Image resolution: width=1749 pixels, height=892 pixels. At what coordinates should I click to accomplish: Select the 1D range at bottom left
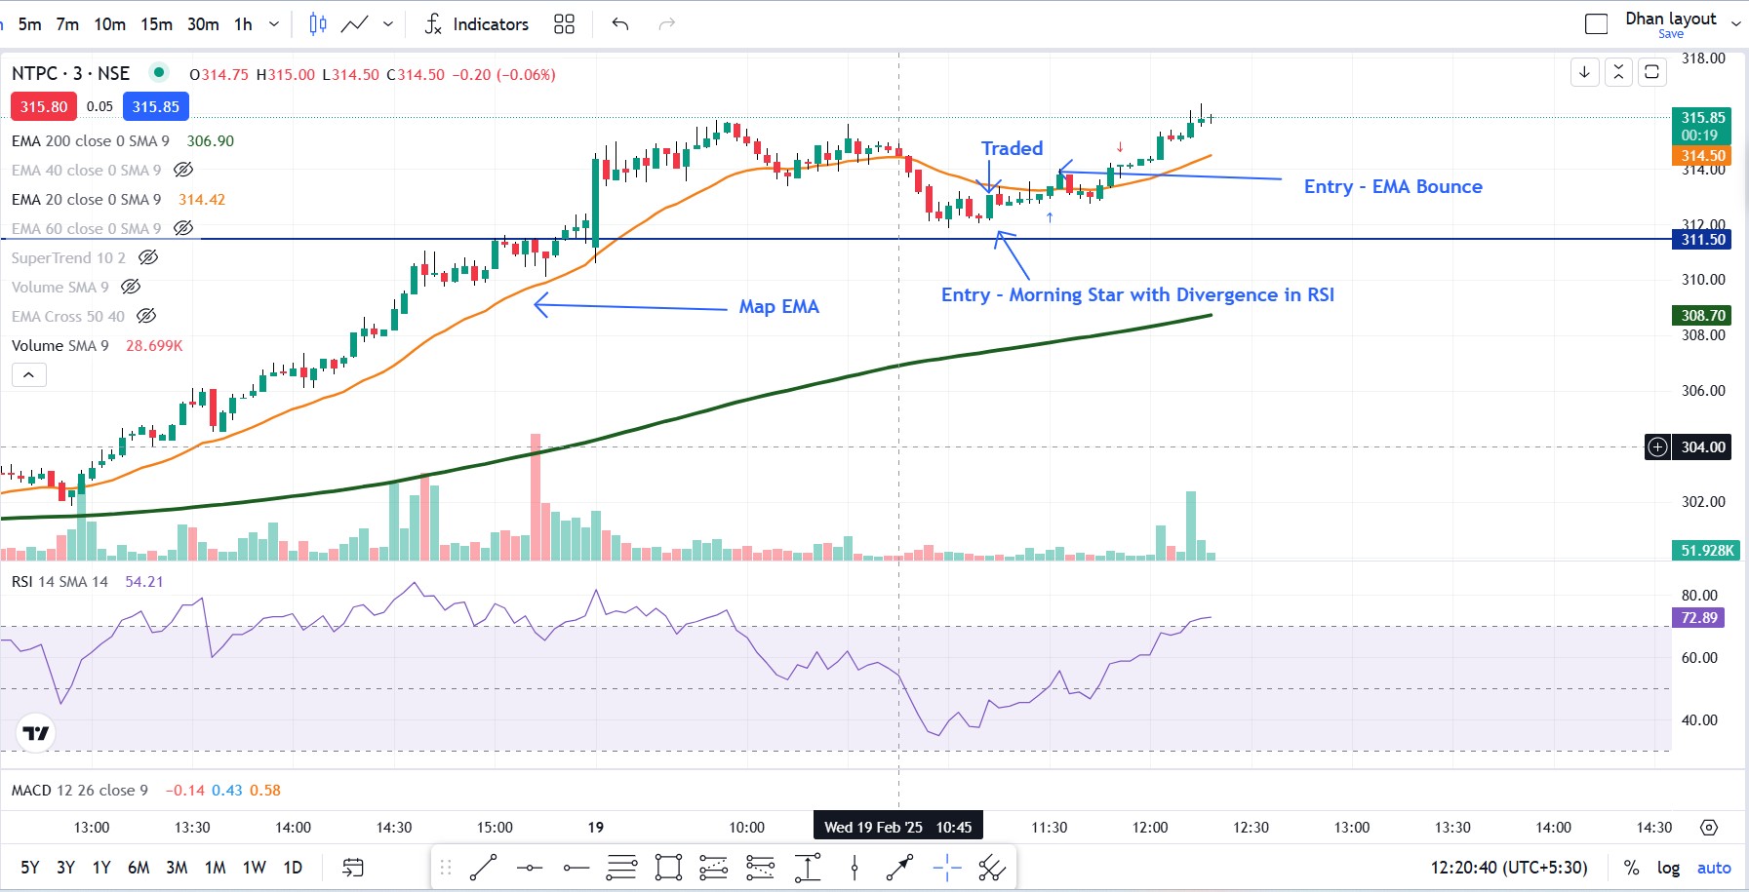292,867
